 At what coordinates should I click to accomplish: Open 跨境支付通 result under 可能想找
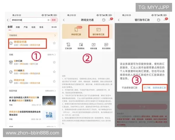pos(27,43)
